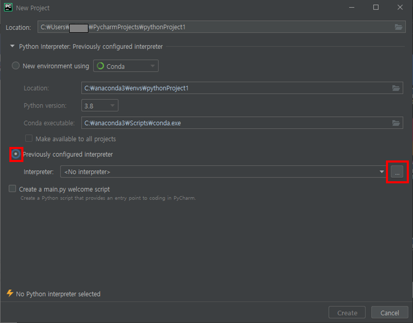Click the conda envs Location field
The image size is (413, 323).
click(242, 88)
